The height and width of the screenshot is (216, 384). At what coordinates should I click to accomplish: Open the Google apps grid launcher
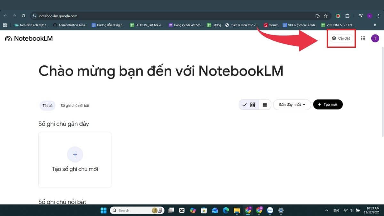click(x=363, y=38)
